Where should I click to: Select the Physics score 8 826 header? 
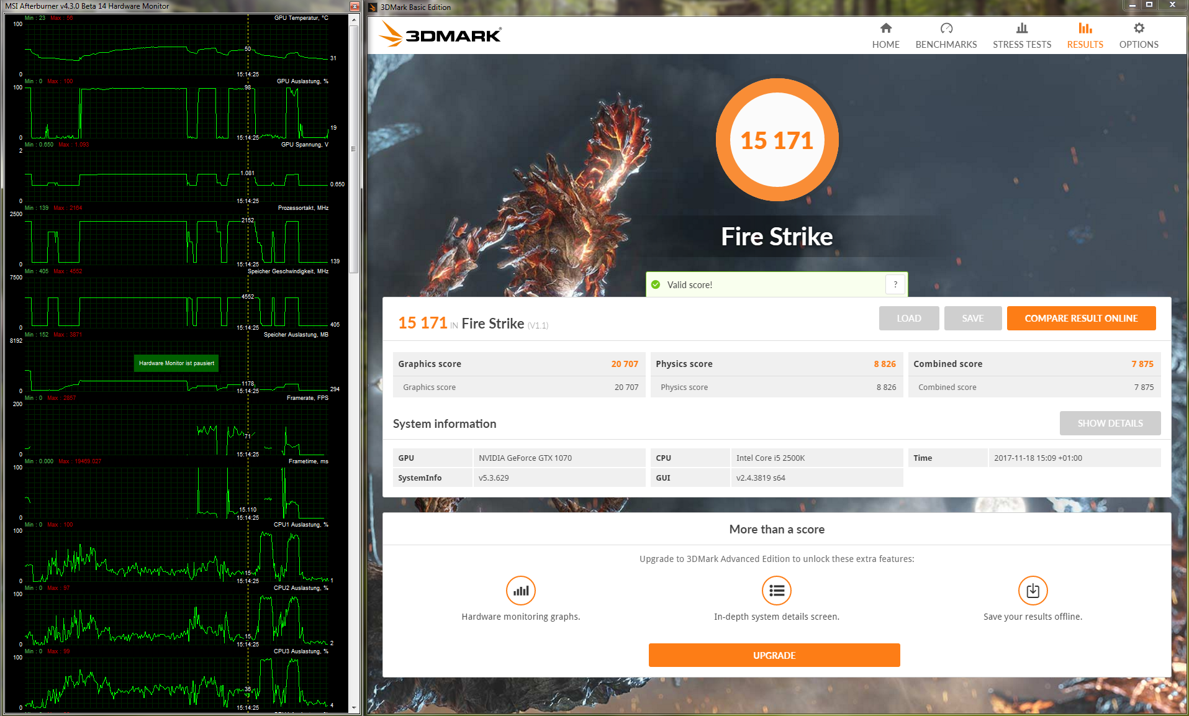tap(775, 364)
